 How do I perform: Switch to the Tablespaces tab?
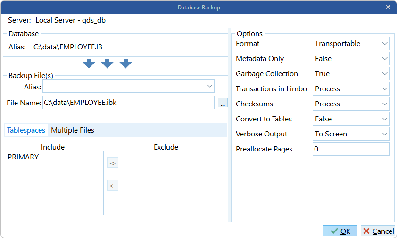tap(26, 130)
